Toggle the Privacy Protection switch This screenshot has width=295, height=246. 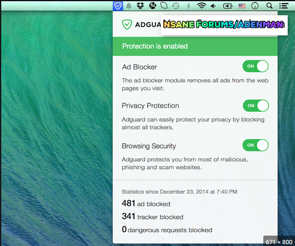256,106
